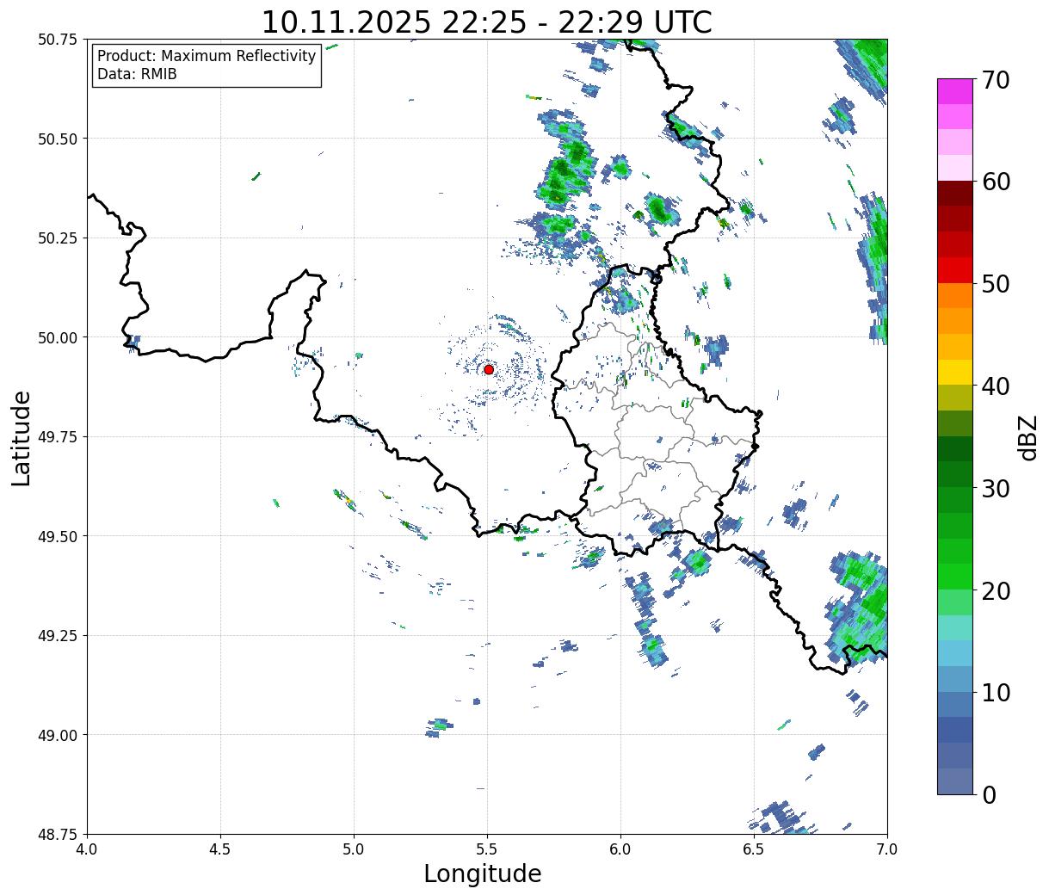1049x895 pixels.
Task: Click the colorbar tick value 60
Action: 996,182
